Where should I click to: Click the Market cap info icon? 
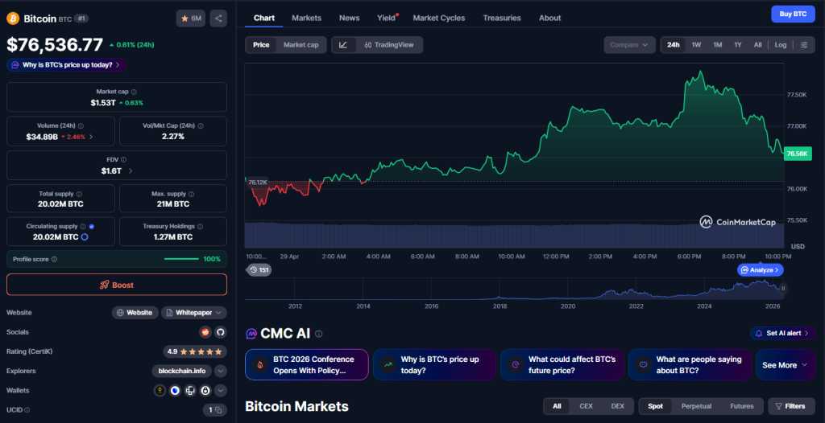pyautogui.click(x=134, y=92)
